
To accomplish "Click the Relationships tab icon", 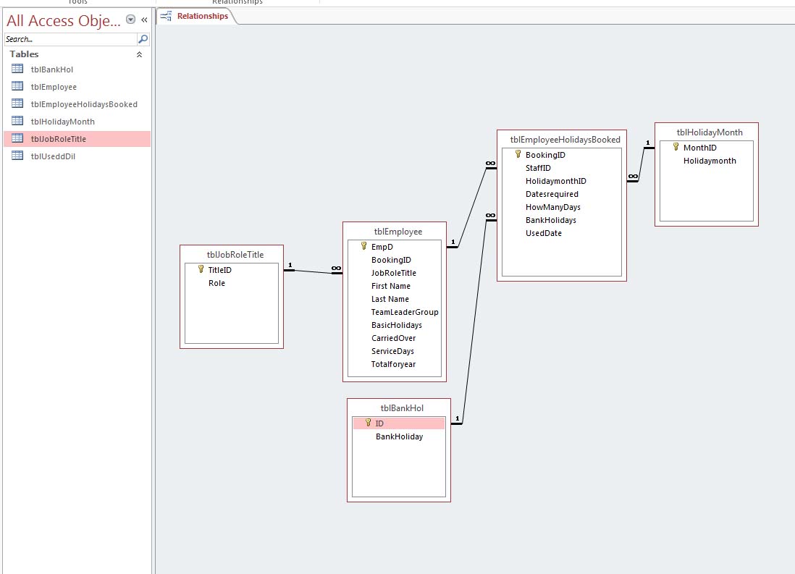I will (x=166, y=16).
